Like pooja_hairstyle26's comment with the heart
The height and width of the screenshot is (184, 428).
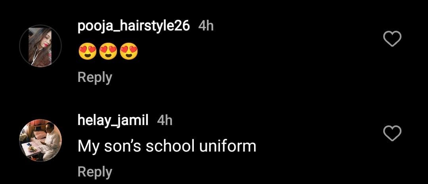pyautogui.click(x=393, y=39)
